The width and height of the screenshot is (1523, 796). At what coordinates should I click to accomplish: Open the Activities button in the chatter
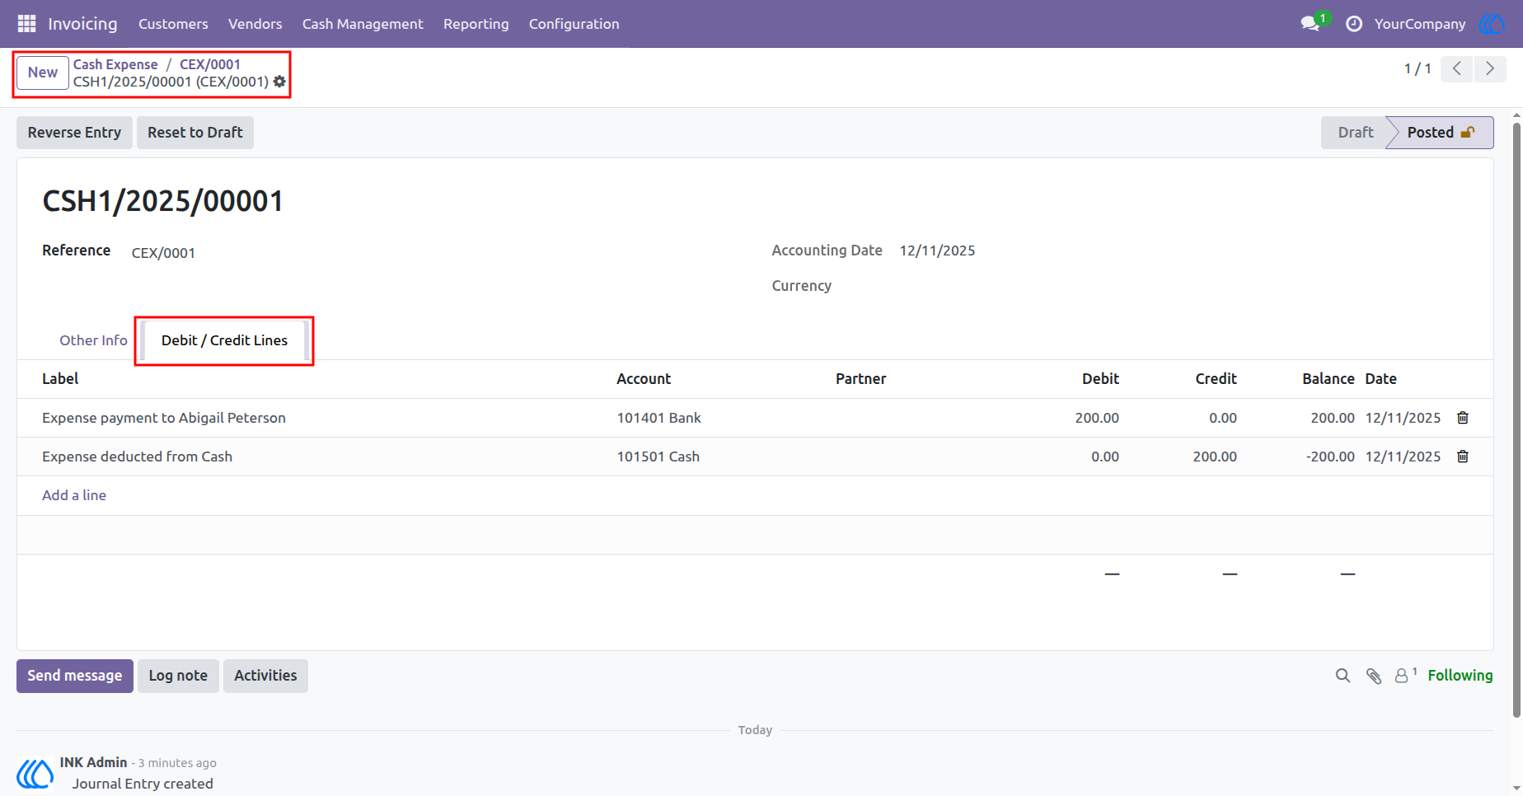click(265, 676)
